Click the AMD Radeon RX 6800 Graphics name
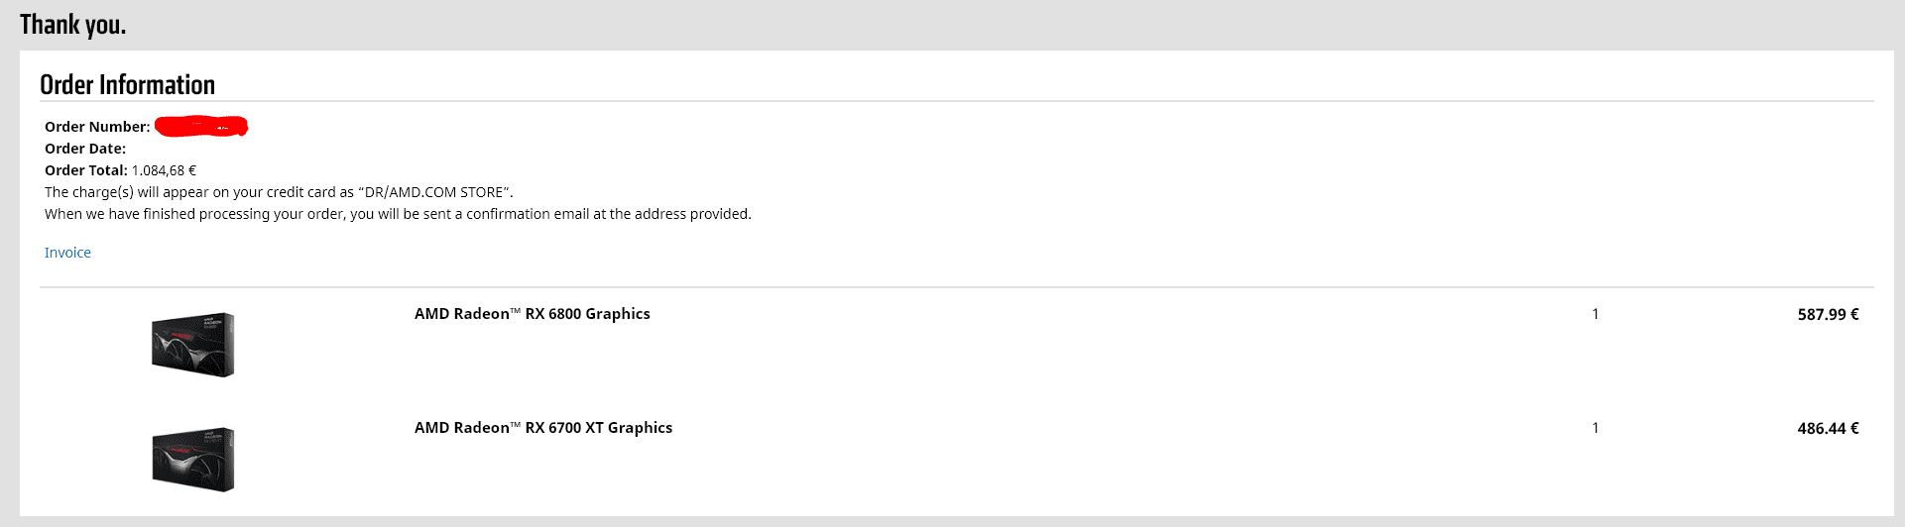The width and height of the screenshot is (1905, 527). [x=532, y=314]
